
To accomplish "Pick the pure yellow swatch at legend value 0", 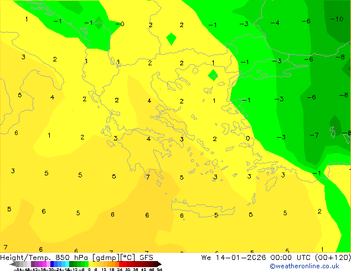I will pyautogui.click(x=91, y=264).
